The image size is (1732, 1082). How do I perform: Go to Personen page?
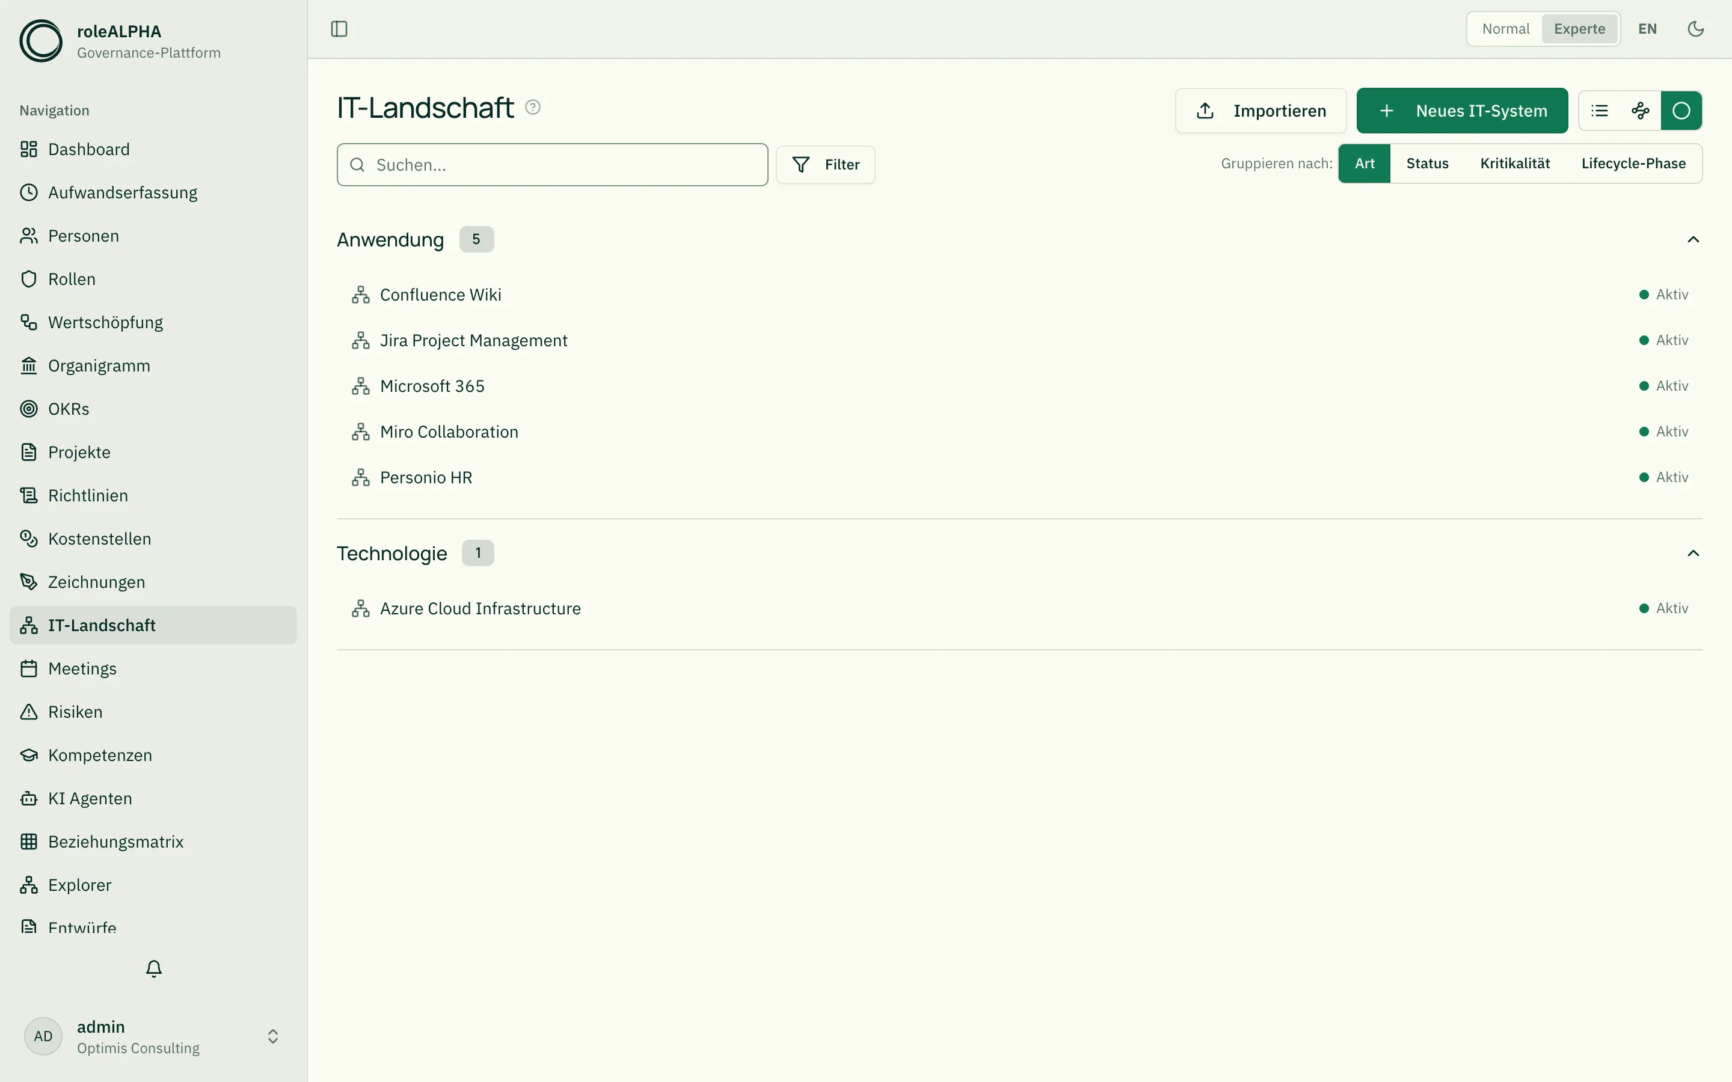tap(153, 236)
